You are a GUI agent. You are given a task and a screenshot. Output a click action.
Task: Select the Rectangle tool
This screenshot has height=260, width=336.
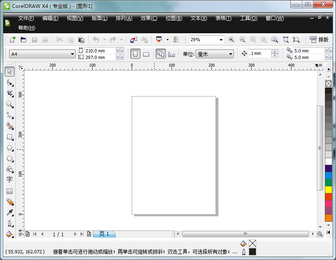coord(10,137)
